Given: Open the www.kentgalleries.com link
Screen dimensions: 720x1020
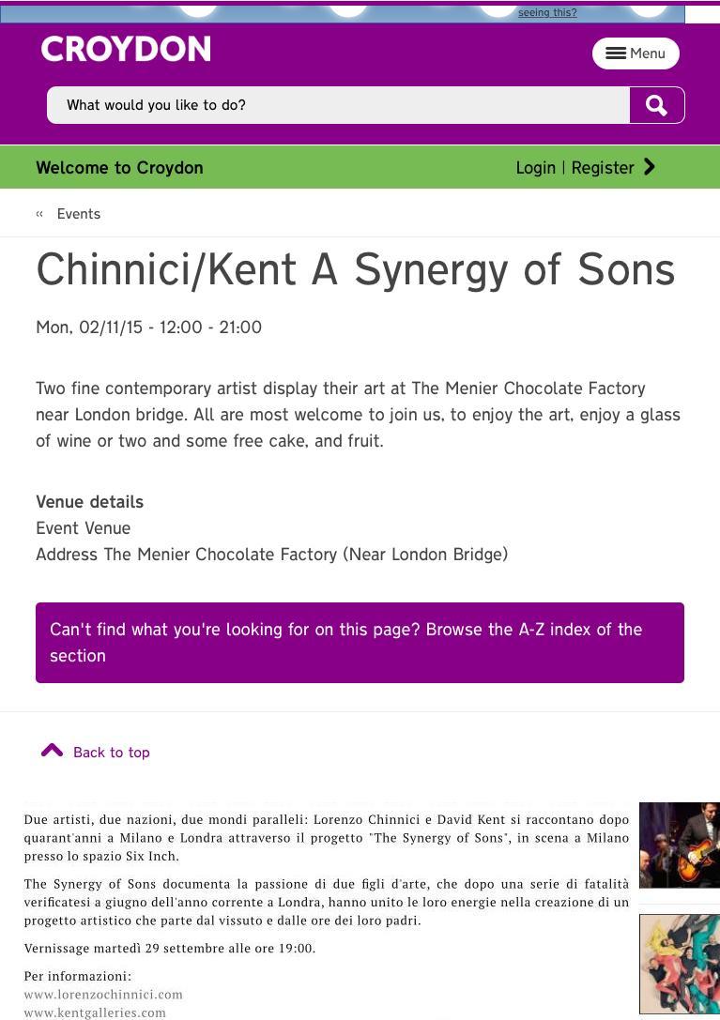Looking at the screenshot, I should point(95,1012).
